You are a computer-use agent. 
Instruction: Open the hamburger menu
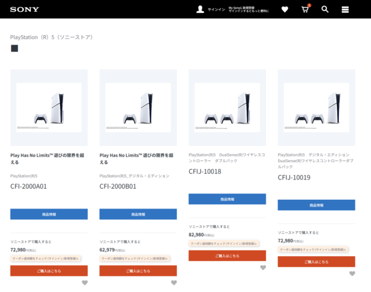345,9
